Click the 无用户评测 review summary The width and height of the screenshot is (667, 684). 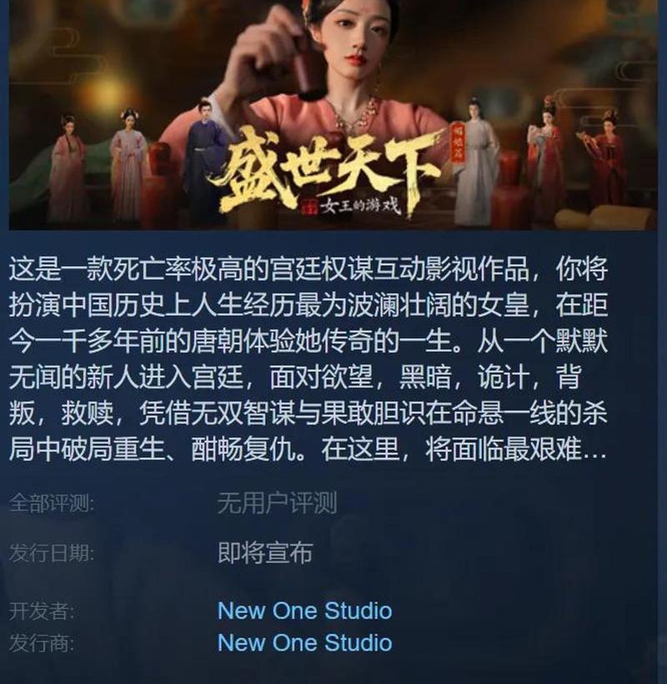pyautogui.click(x=278, y=503)
